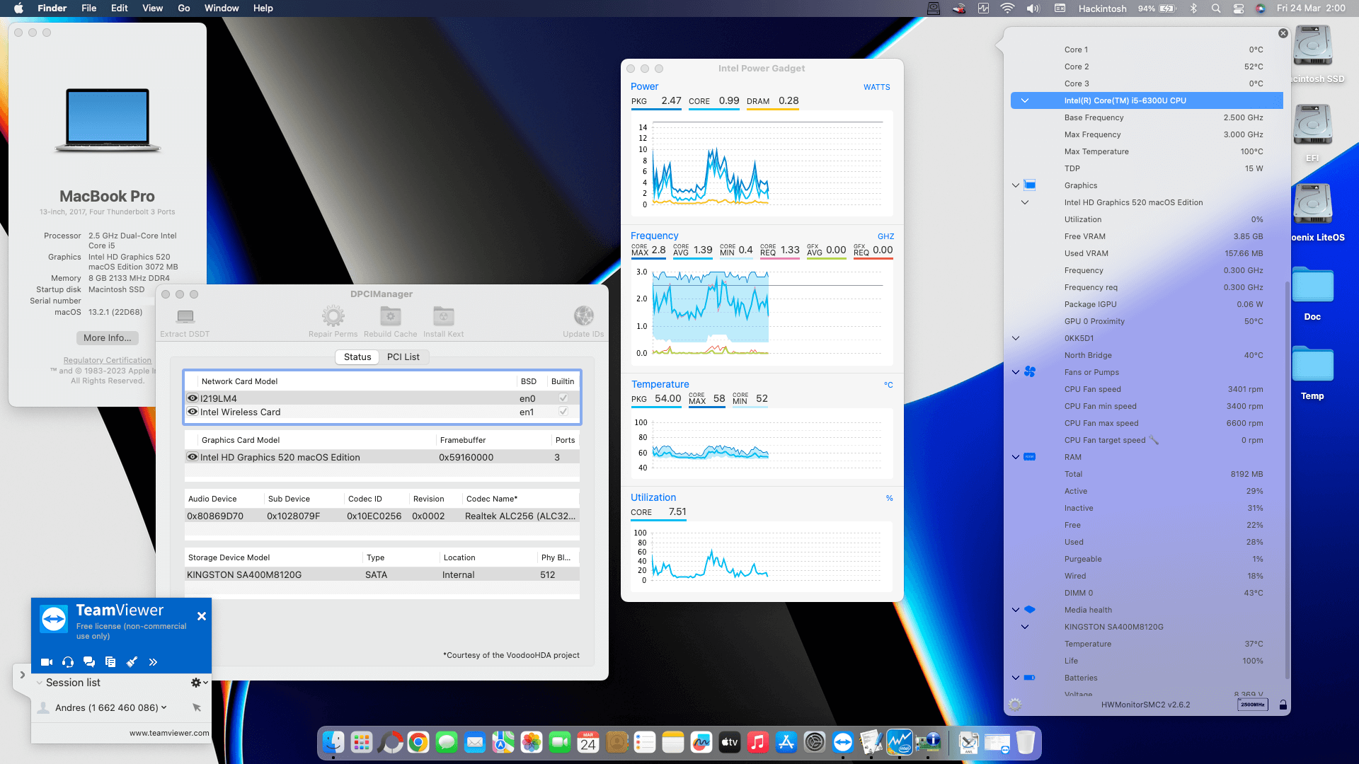1359x764 pixels.
Task: Click wrench icon beside CPU Fan target speed
Action: tap(1154, 440)
